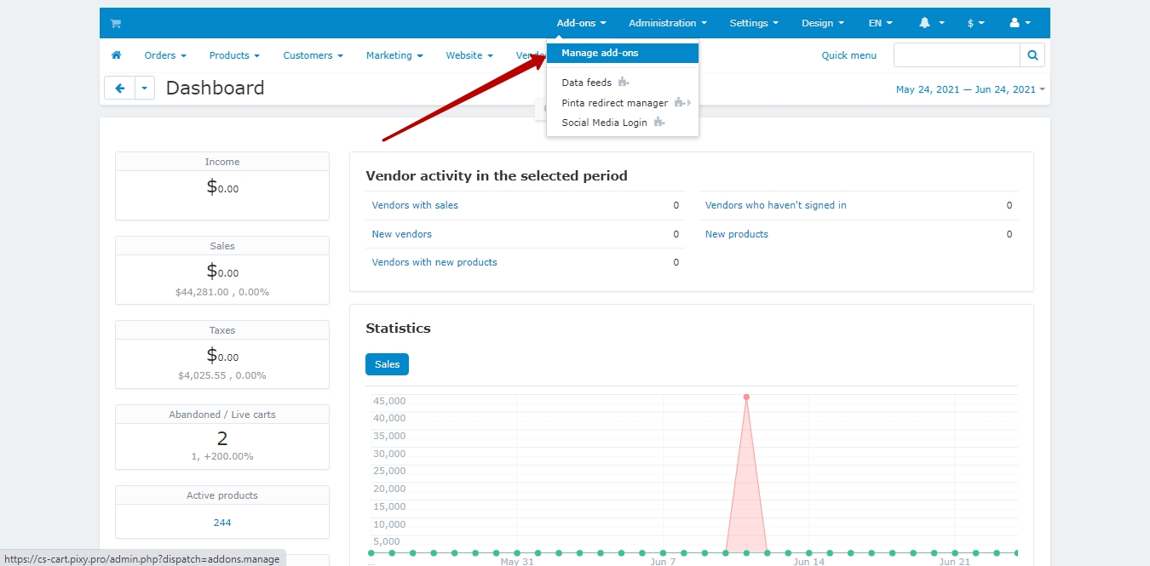This screenshot has height=566, width=1150.
Task: Click puzzle icon beside Social Media Login
Action: coord(659,123)
